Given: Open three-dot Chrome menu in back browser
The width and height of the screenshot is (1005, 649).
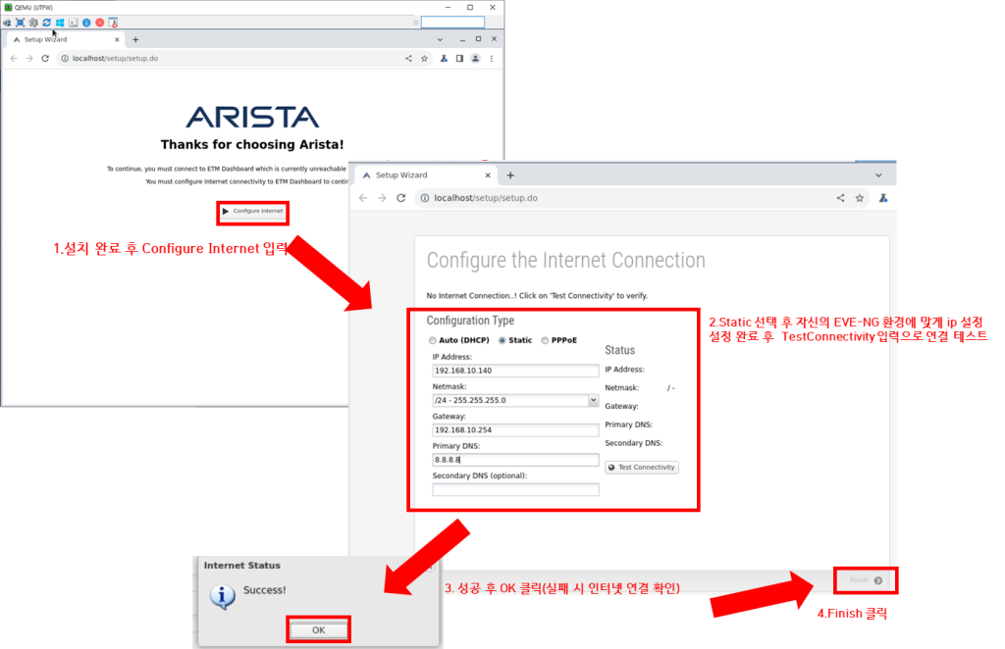Looking at the screenshot, I should [x=492, y=58].
